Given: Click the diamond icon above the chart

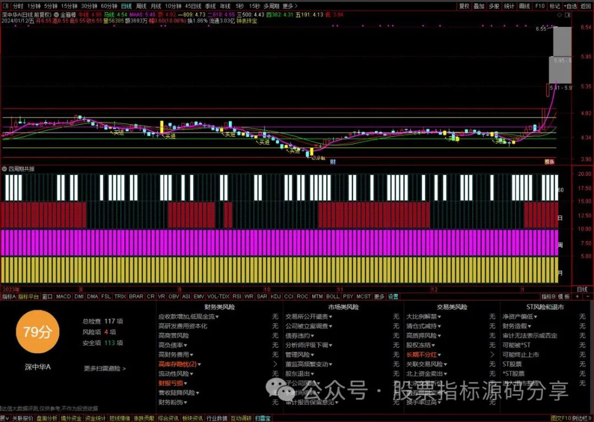Looking at the screenshot, I should (x=560, y=15).
